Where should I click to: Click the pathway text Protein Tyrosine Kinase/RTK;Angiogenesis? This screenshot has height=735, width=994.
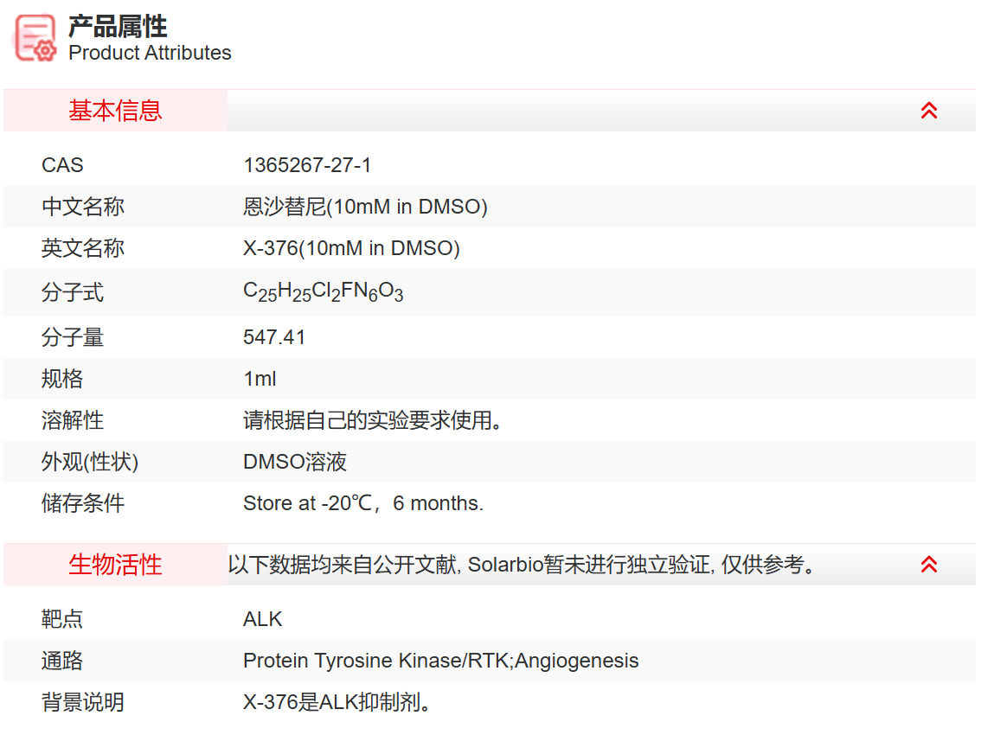[x=439, y=660]
